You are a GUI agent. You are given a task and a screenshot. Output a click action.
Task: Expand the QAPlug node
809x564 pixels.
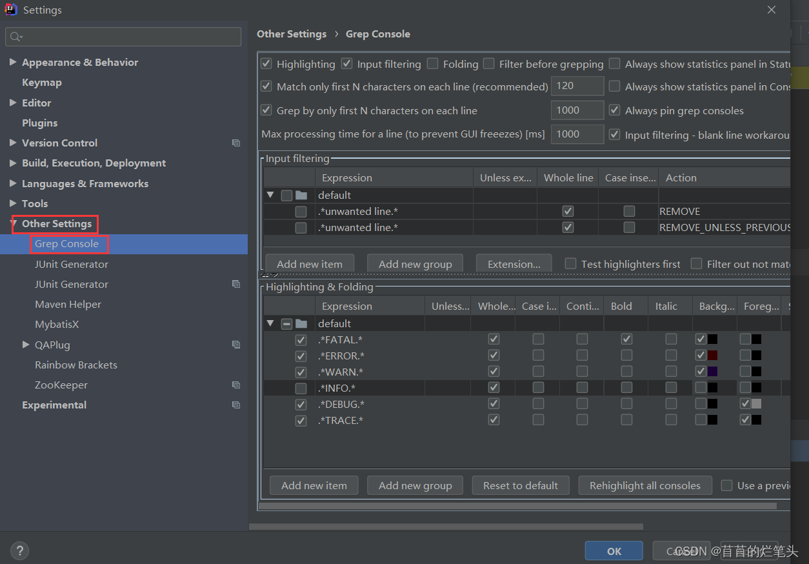pyautogui.click(x=26, y=345)
